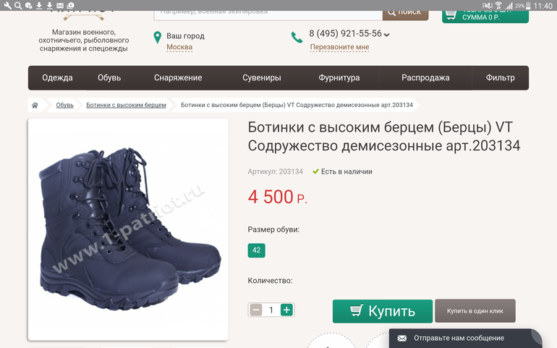
Task: Open the Обувь menu item
Action: tap(109, 78)
